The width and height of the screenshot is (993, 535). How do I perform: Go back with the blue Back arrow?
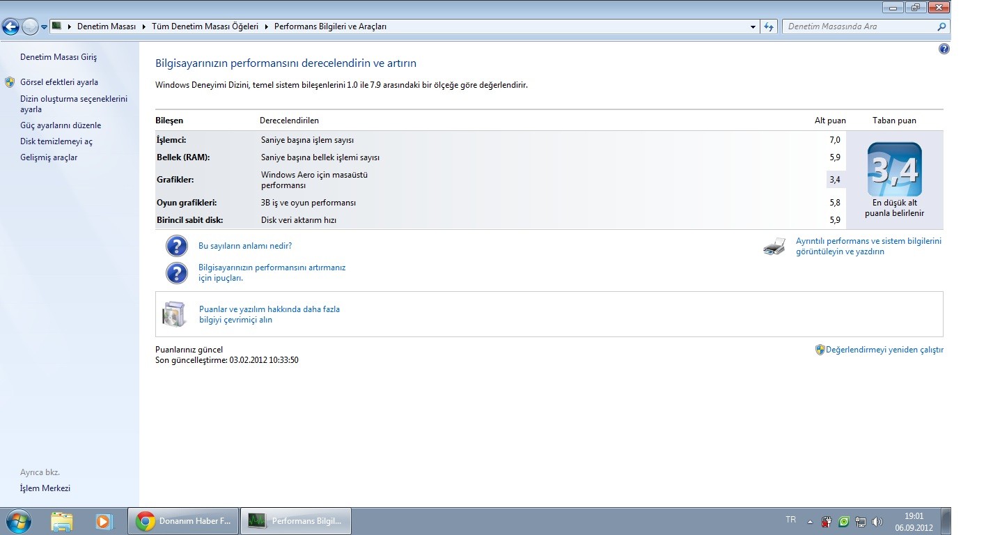pyautogui.click(x=10, y=27)
